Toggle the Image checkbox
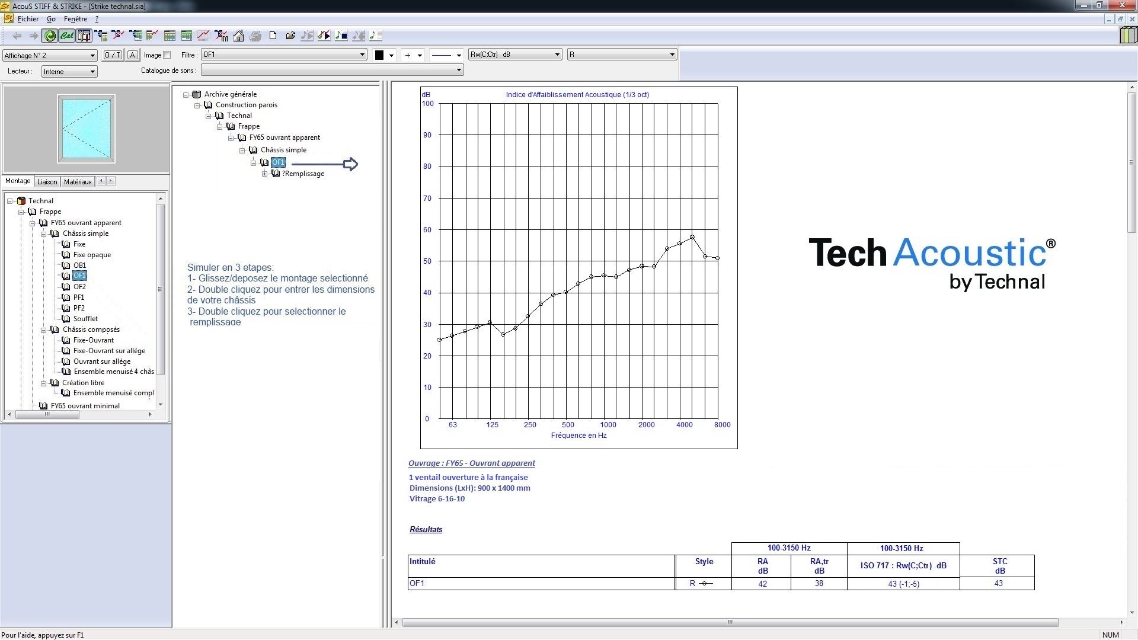This screenshot has height=640, width=1138. tap(167, 55)
